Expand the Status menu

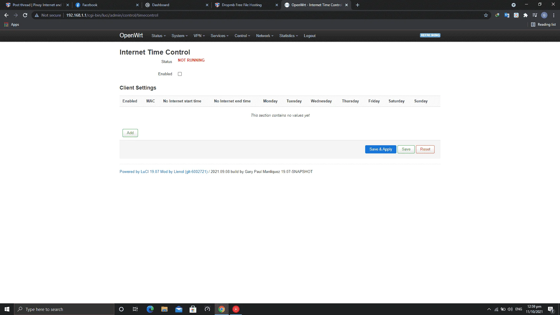click(x=159, y=36)
